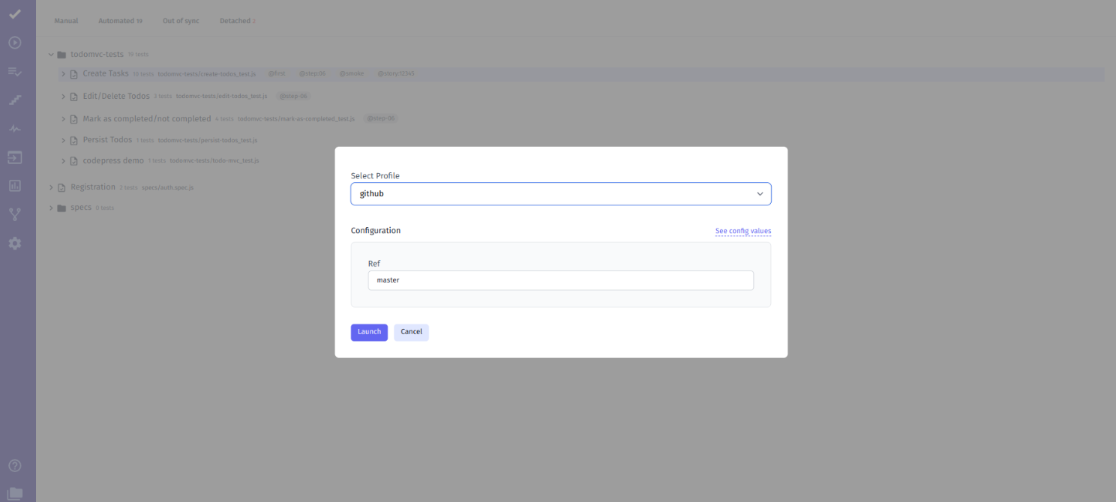This screenshot has width=1116, height=502.
Task: Open the settings gear in the sidebar
Action: pos(14,243)
